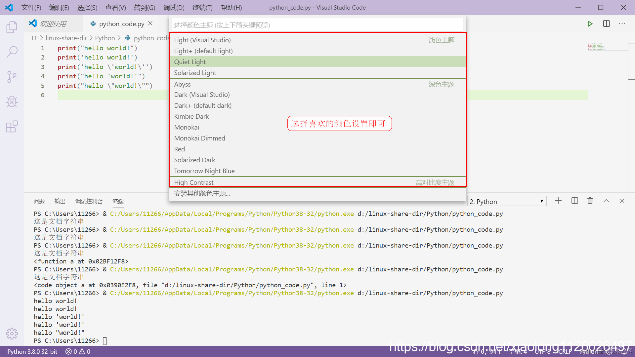Open the editor More Actions ellipsis
Screen dimensions: 635x357
622,24
